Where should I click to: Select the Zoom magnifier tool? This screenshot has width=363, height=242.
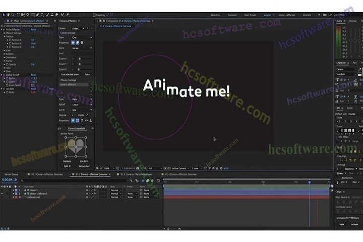click(13, 15)
